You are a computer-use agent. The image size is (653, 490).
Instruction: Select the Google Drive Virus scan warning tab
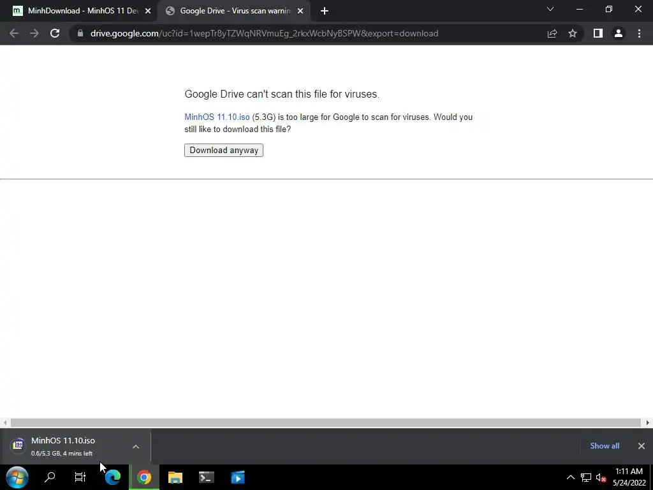[233, 11]
